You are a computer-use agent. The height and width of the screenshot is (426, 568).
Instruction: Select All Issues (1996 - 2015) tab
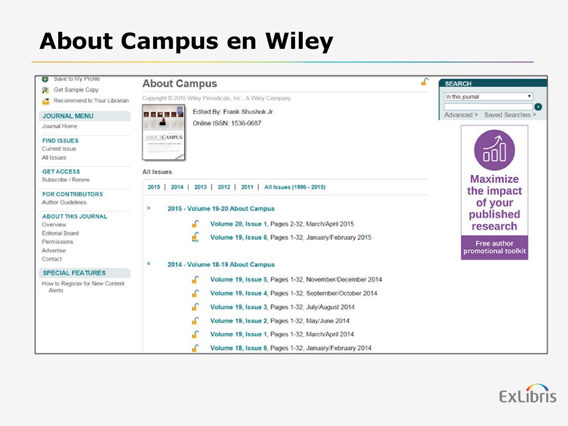pyautogui.click(x=295, y=187)
